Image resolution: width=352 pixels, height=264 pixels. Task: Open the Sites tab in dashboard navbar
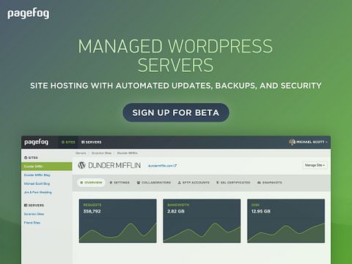tap(68, 142)
